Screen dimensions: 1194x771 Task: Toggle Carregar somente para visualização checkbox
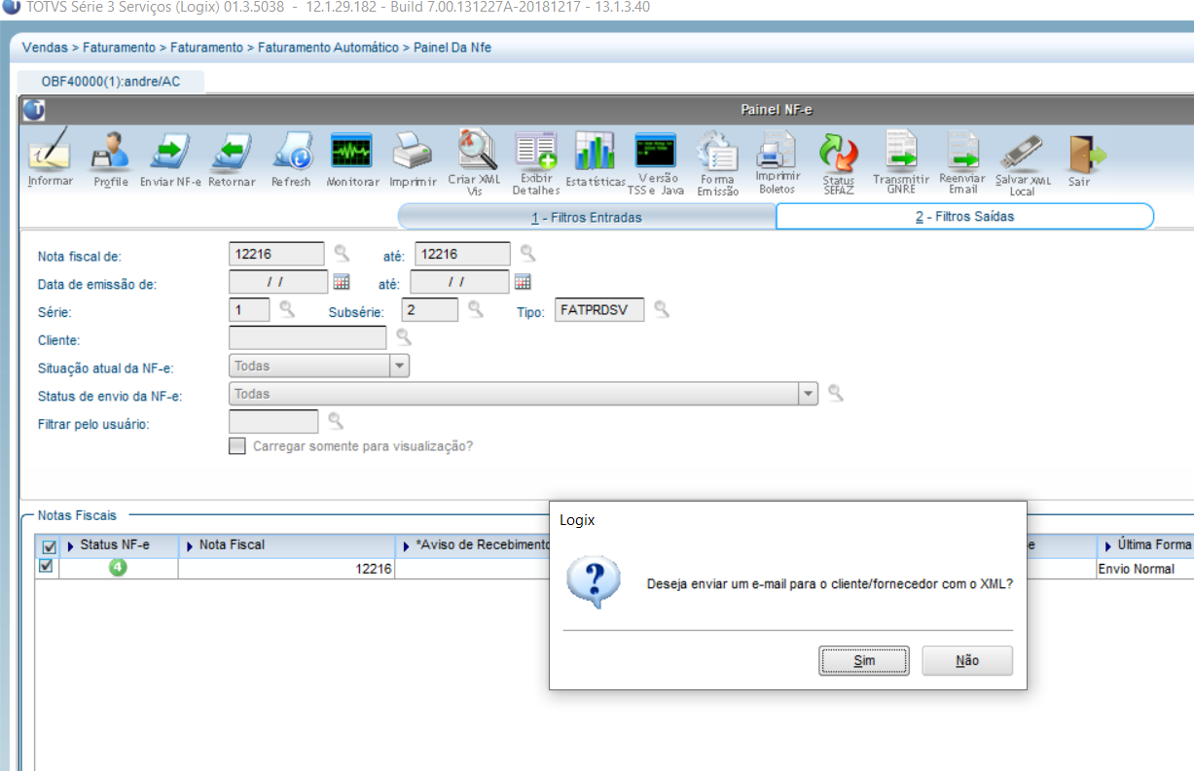[x=236, y=446]
